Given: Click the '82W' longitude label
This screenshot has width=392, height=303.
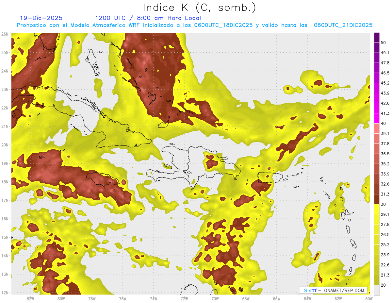Looking at the screenshot, I should coord(30,298).
